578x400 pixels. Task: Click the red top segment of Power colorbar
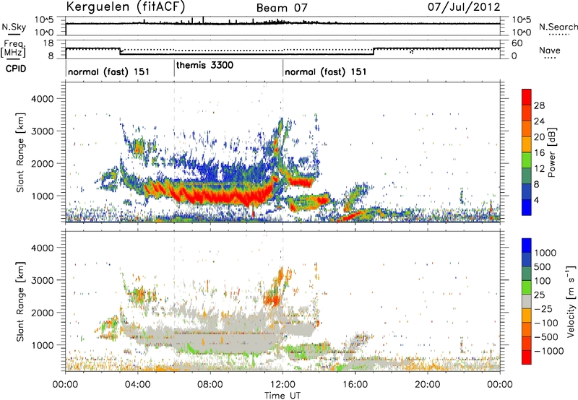coord(527,97)
